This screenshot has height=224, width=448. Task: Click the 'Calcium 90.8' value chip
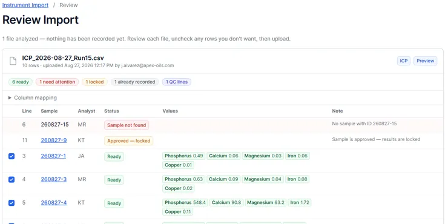click(226, 203)
